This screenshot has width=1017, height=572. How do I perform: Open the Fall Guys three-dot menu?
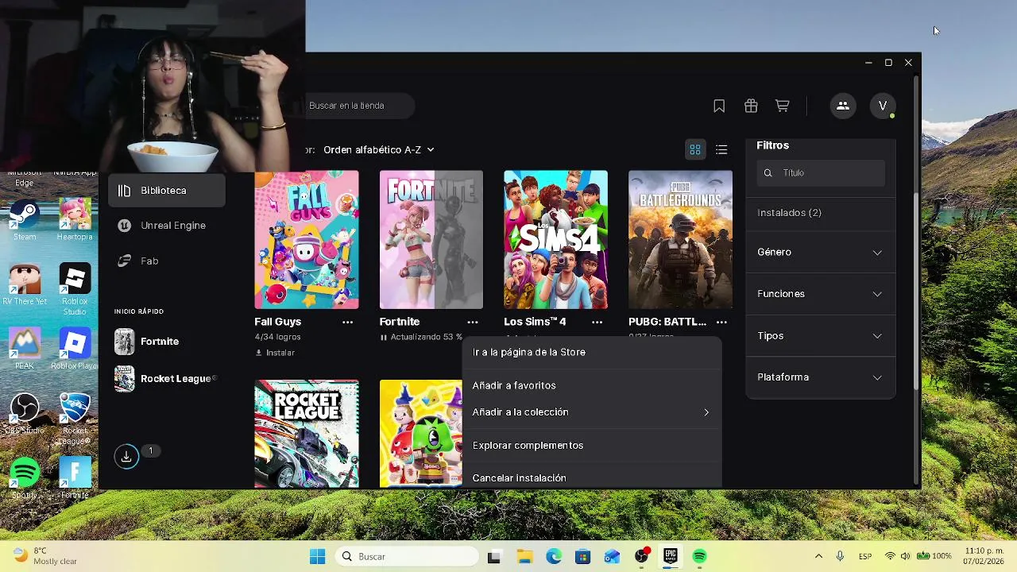347,322
